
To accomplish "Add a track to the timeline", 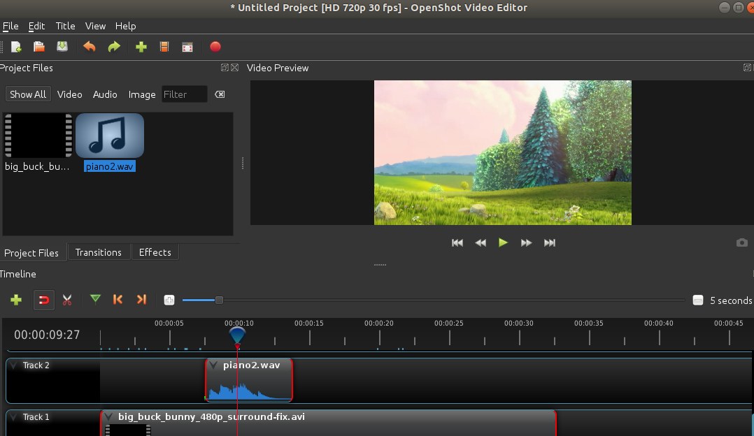I will pos(16,300).
